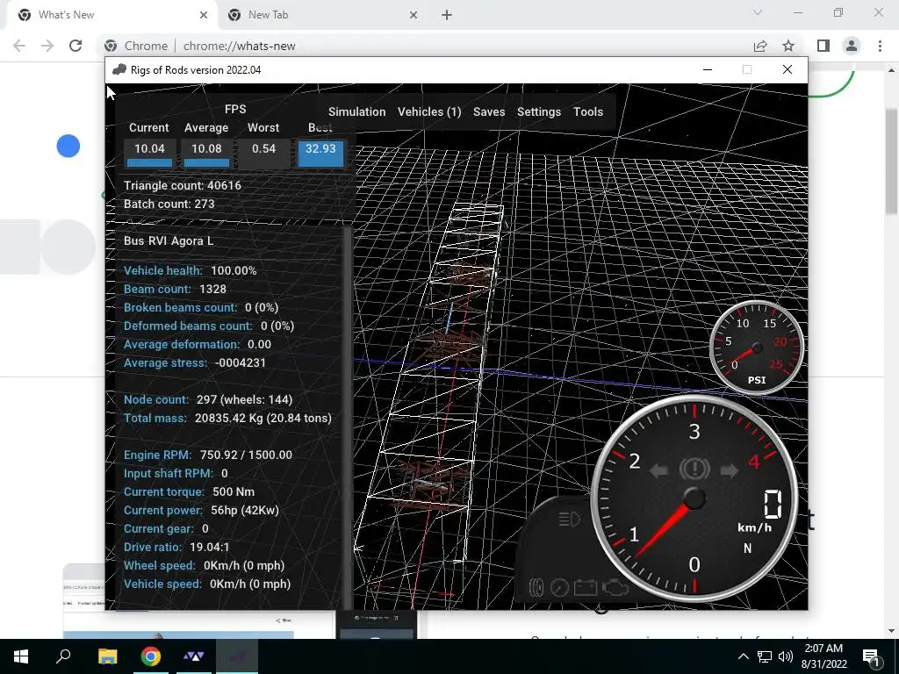Open the Rigs of Rods taskbar icon

click(x=237, y=656)
